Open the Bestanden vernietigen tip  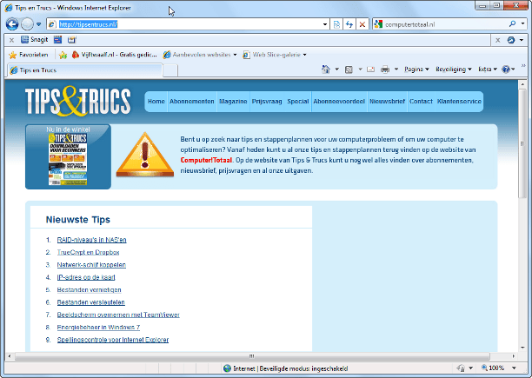click(x=89, y=290)
